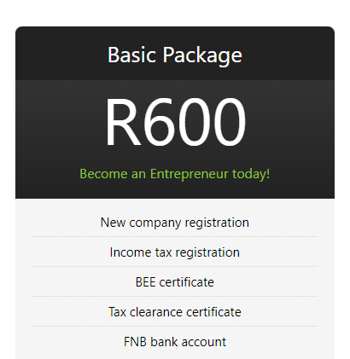Screen dimensions: 350x359
Task: Click the BEE certificate feature
Action: [x=175, y=282]
